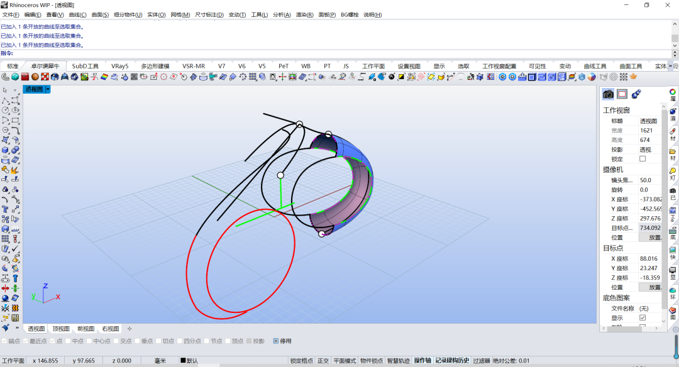Toggle 记录建构历史 in the status bar
Image resolution: width=679 pixels, height=367 pixels.
452,361
